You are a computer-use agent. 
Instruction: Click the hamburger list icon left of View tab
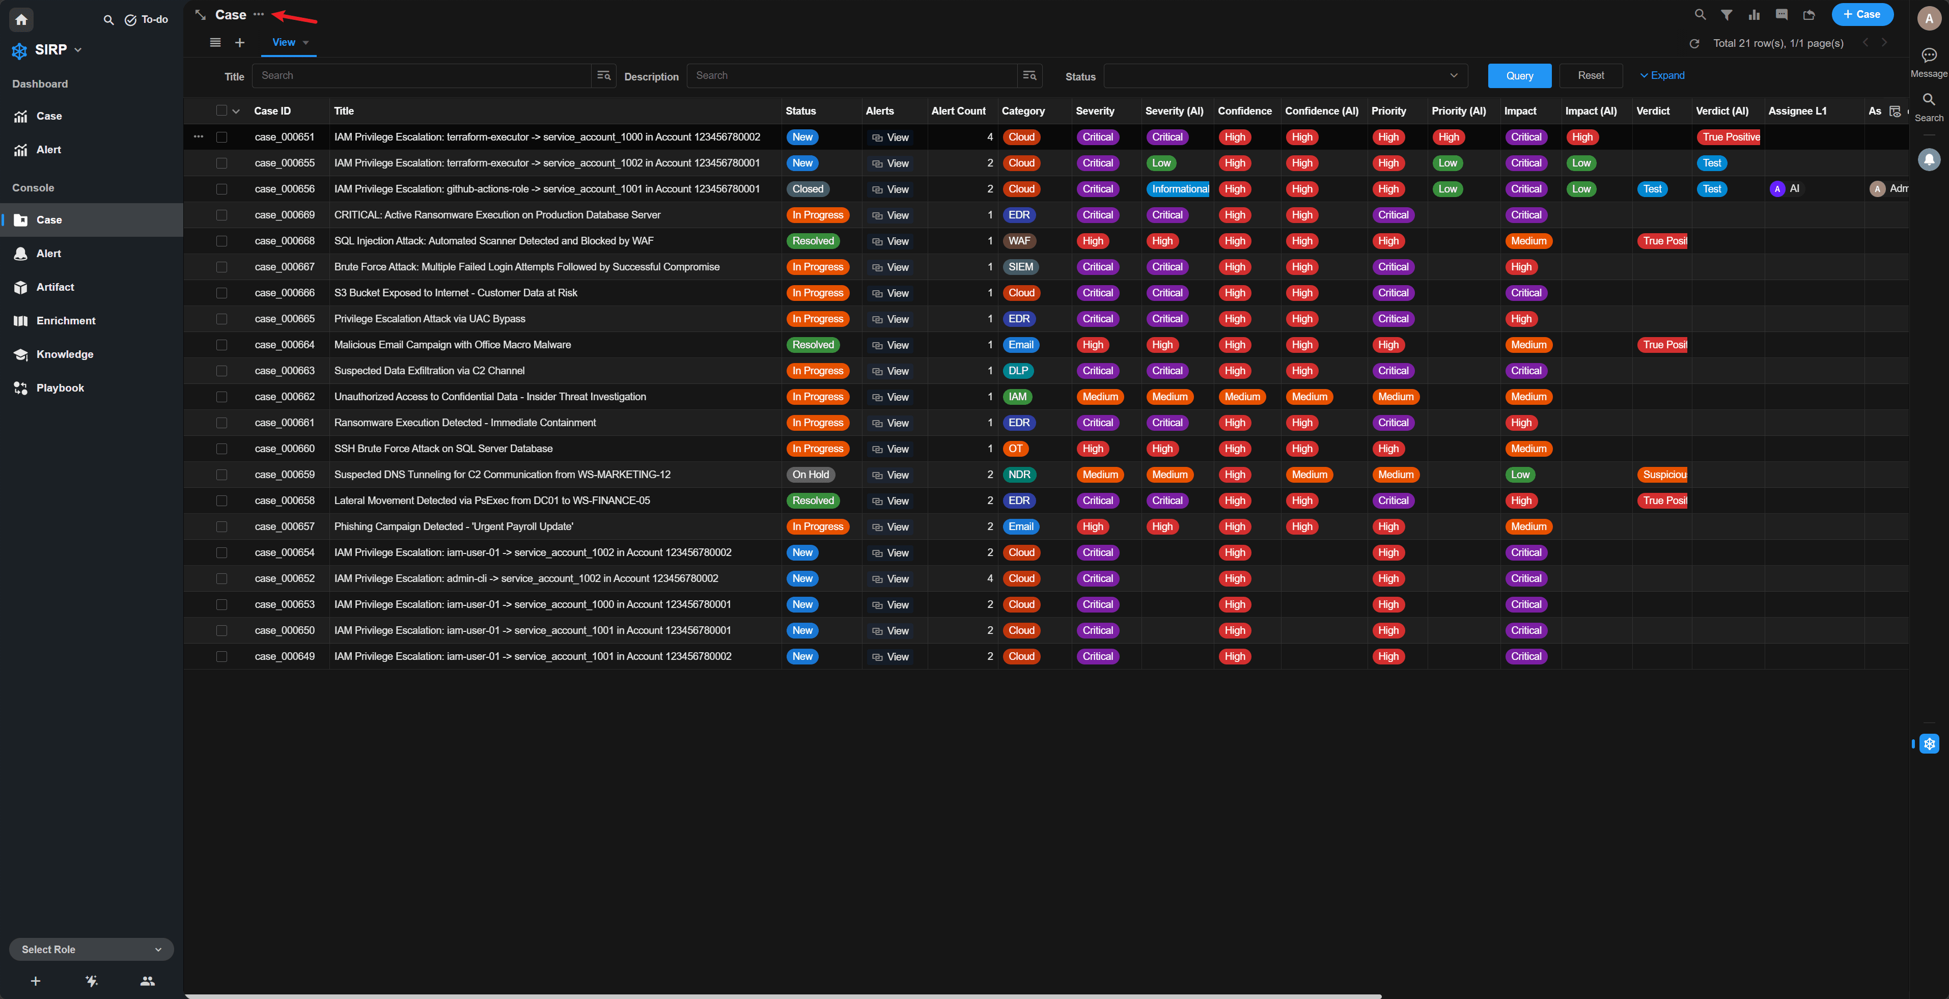[x=216, y=42]
